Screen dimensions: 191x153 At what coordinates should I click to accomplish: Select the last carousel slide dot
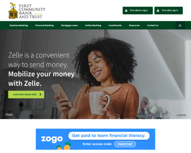[185, 115]
